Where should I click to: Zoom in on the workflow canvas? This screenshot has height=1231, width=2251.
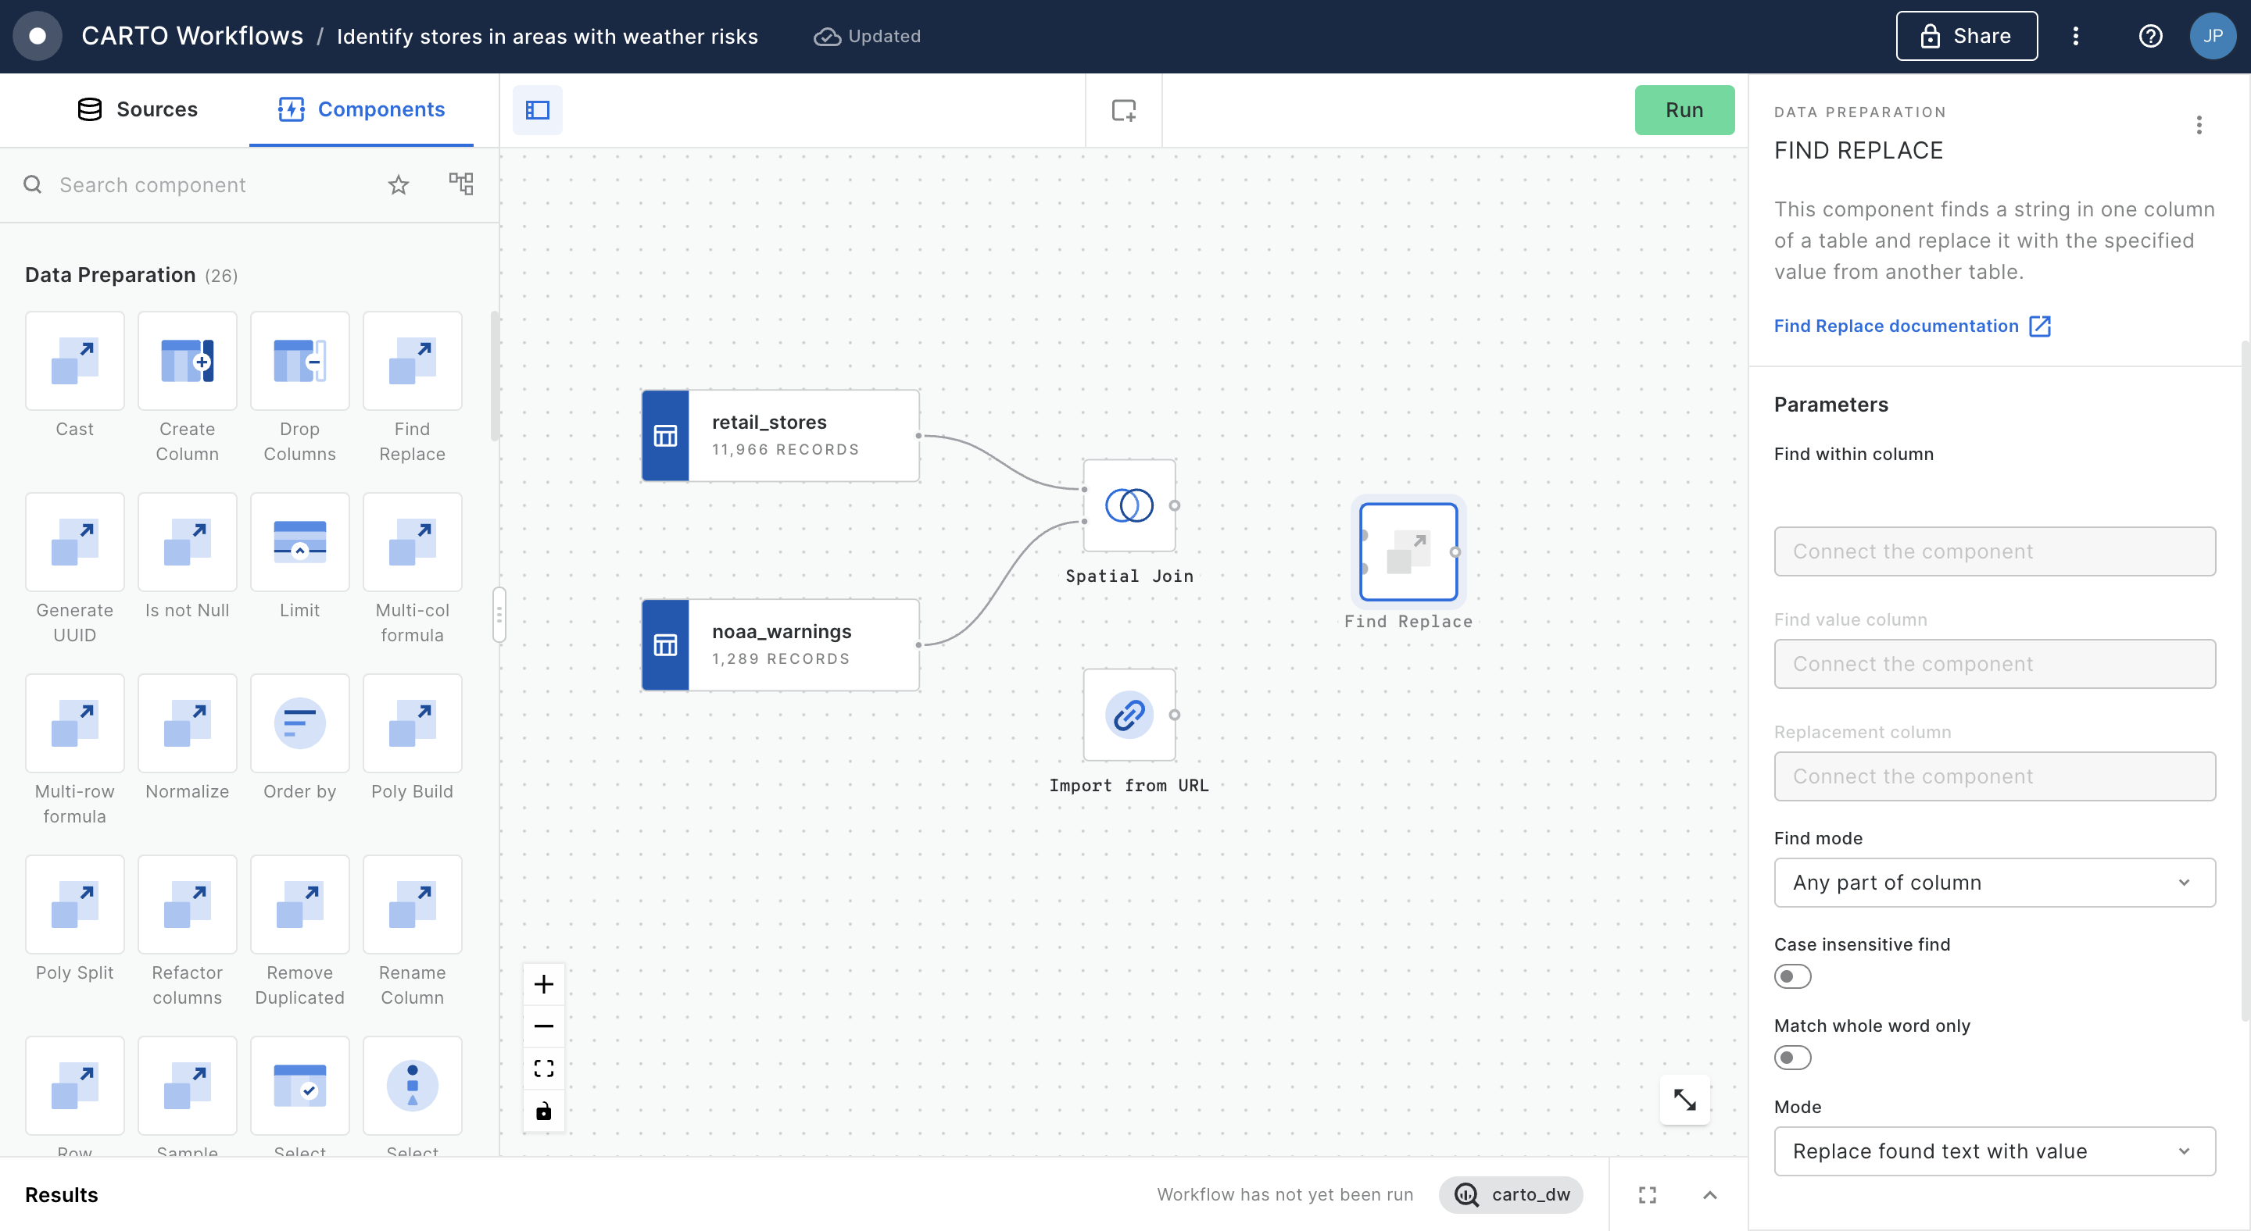coord(543,984)
